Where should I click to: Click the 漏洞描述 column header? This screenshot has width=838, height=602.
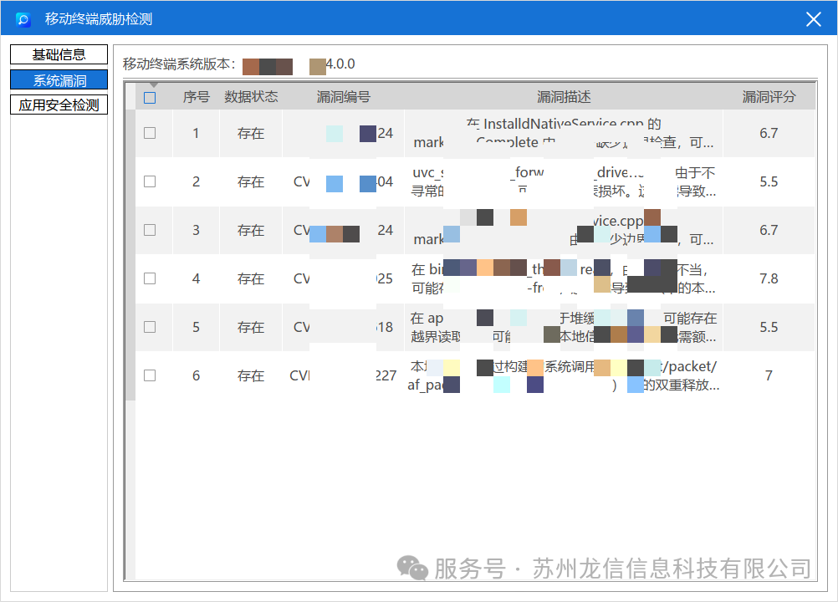tap(564, 97)
